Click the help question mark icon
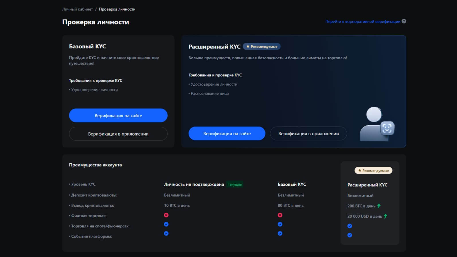 [x=404, y=21]
